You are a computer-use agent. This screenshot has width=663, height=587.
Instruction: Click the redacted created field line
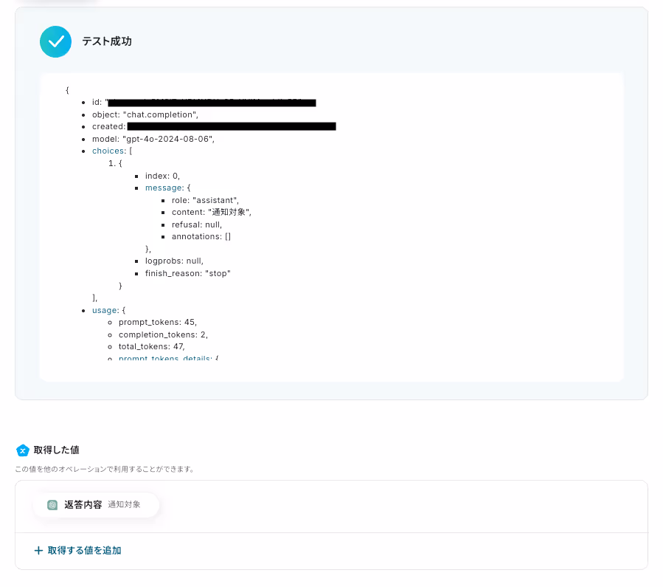[214, 126]
